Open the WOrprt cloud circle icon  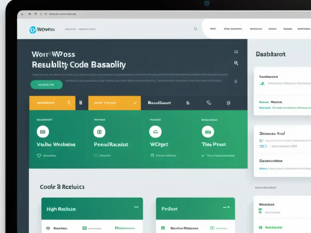pyautogui.click(x=155, y=132)
